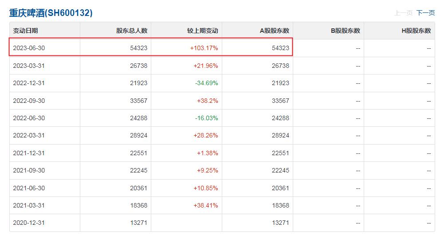Click 28924 in 股东总人数 column

click(x=139, y=135)
